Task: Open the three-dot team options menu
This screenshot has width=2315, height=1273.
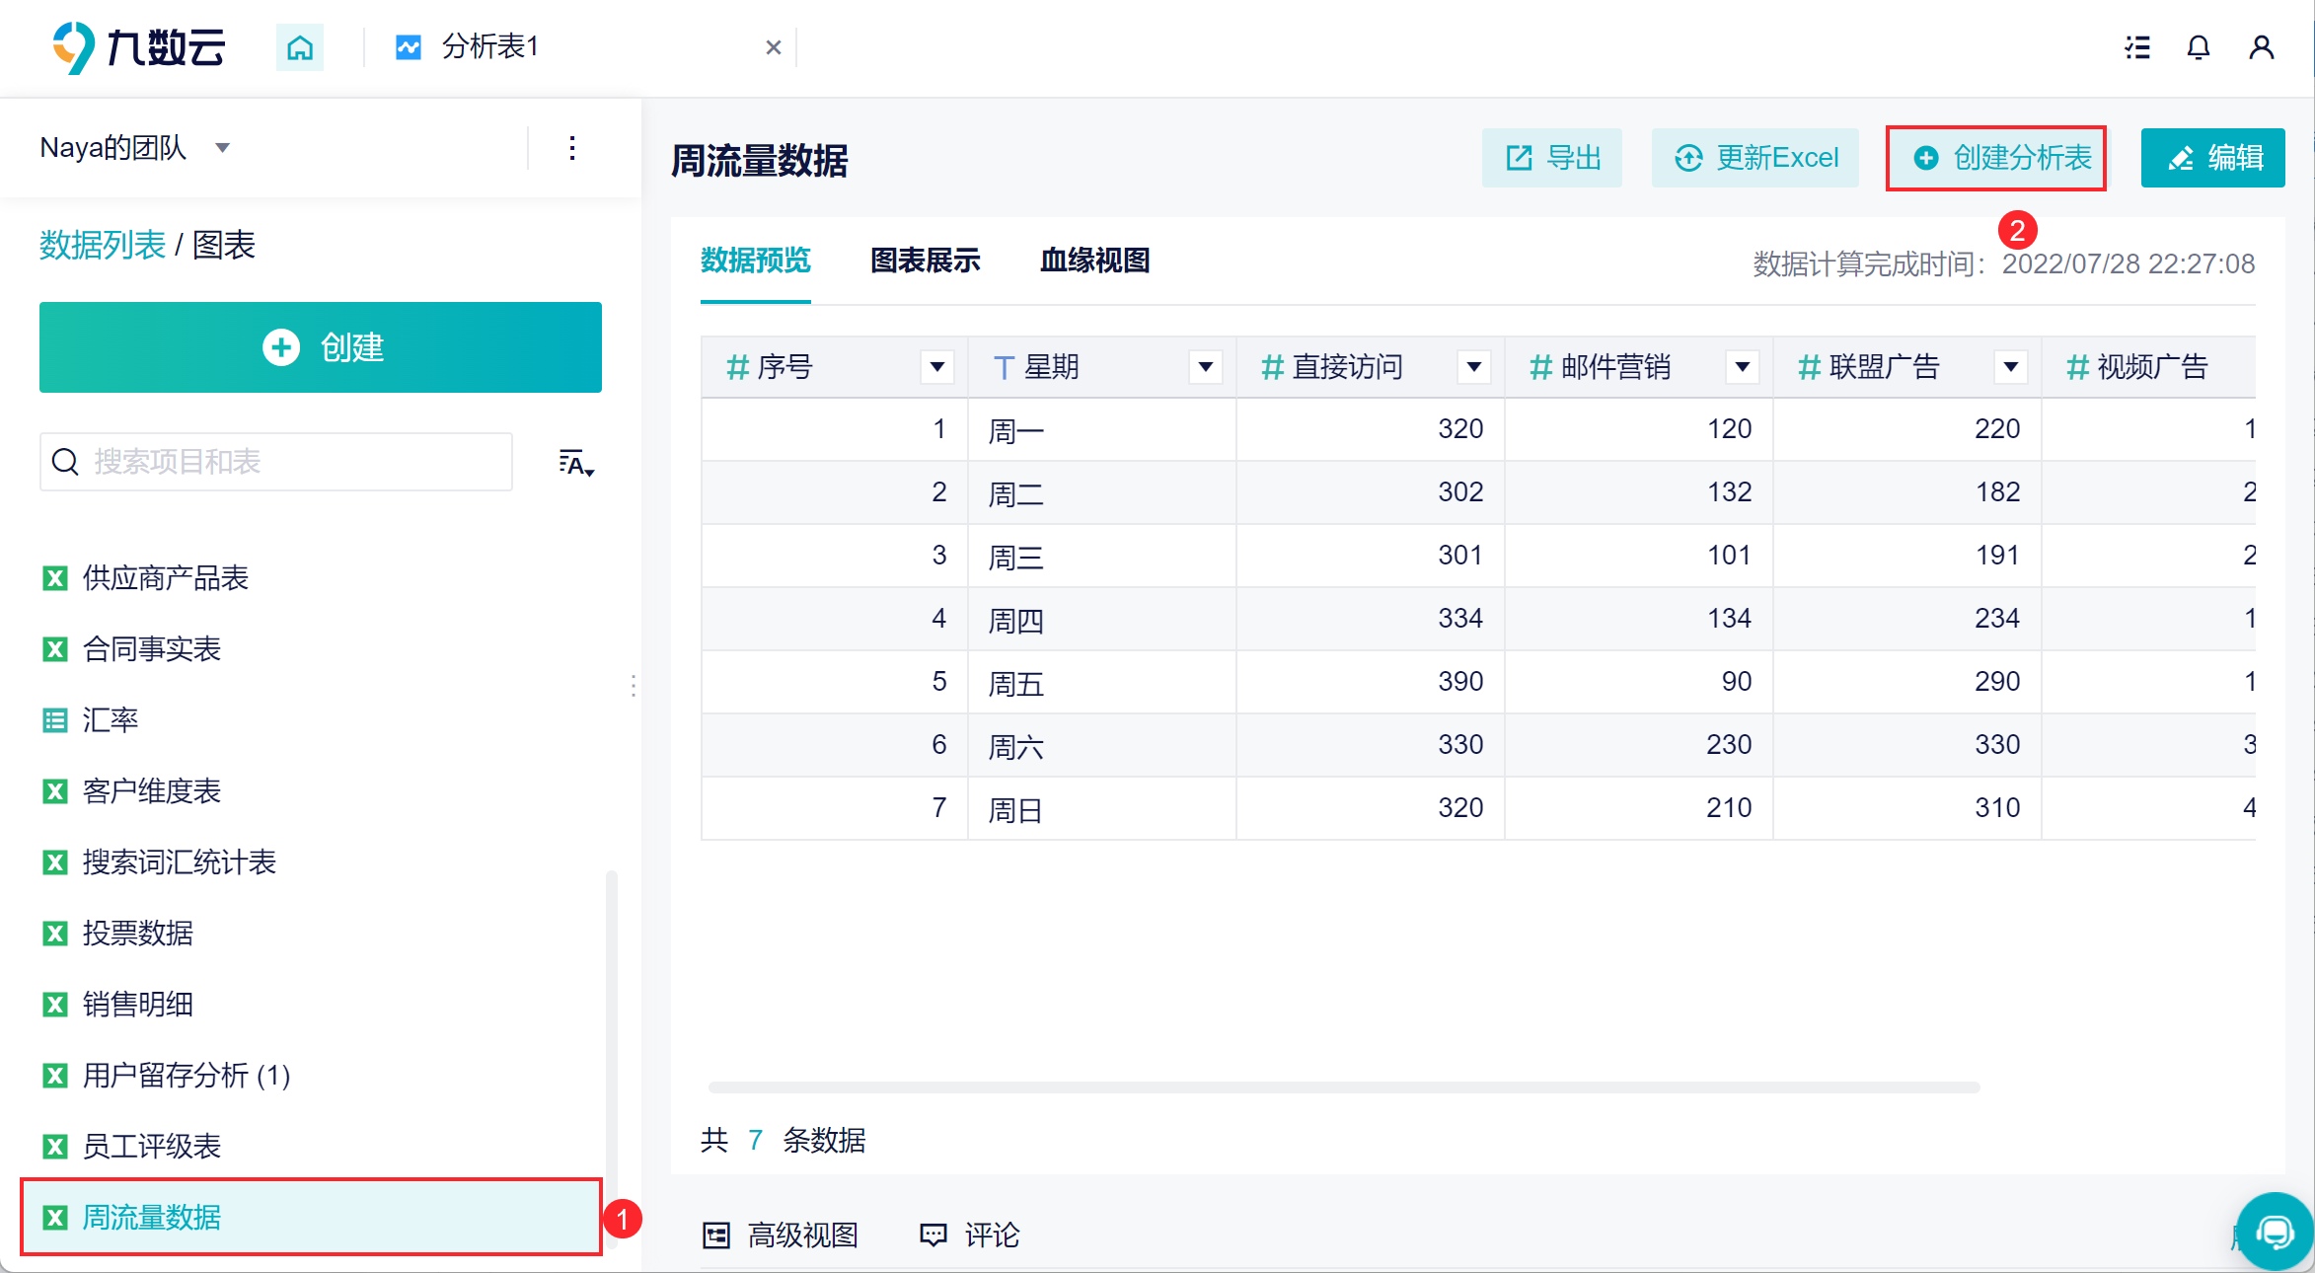Action: pos(572,148)
